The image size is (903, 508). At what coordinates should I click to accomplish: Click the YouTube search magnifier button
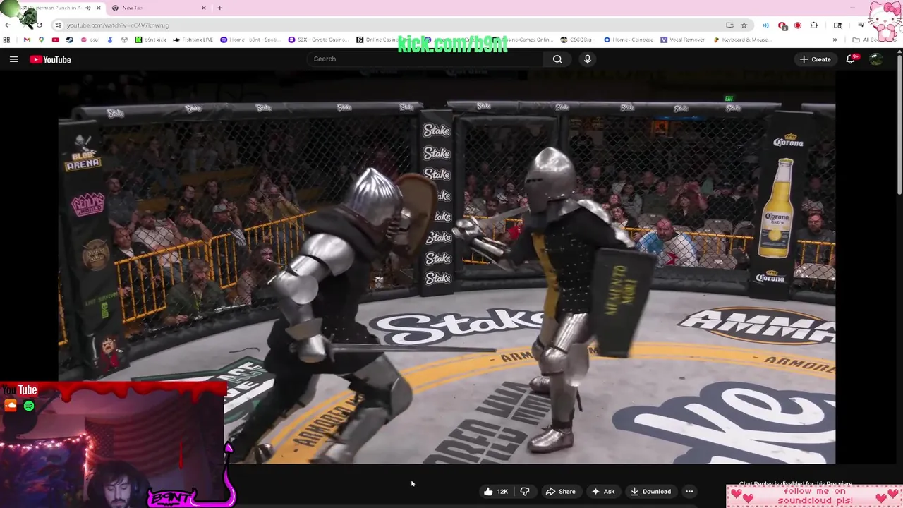pyautogui.click(x=557, y=59)
